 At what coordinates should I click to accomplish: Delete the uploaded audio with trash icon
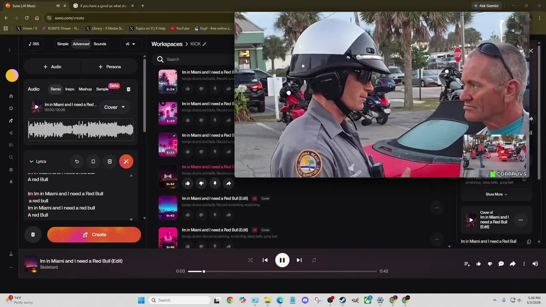(128, 89)
